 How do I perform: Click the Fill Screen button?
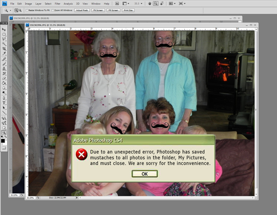tap(113, 11)
